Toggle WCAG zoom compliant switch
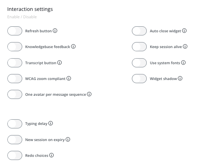The width and height of the screenshot is (219, 167). pos(15,79)
